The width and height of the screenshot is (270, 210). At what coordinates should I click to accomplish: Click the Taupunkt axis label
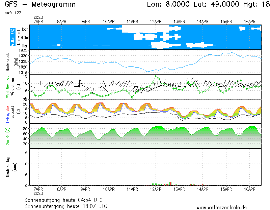(x=12, y=111)
